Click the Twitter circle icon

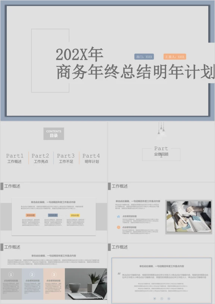tap(155, 298)
